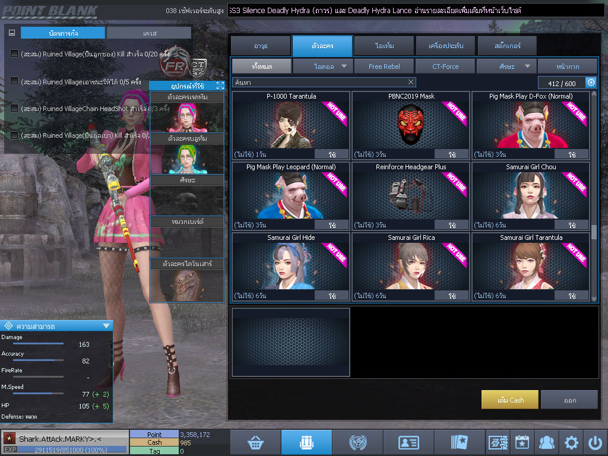Switch to the ไอเท็ม tab
The width and height of the screenshot is (608, 456).
point(384,46)
